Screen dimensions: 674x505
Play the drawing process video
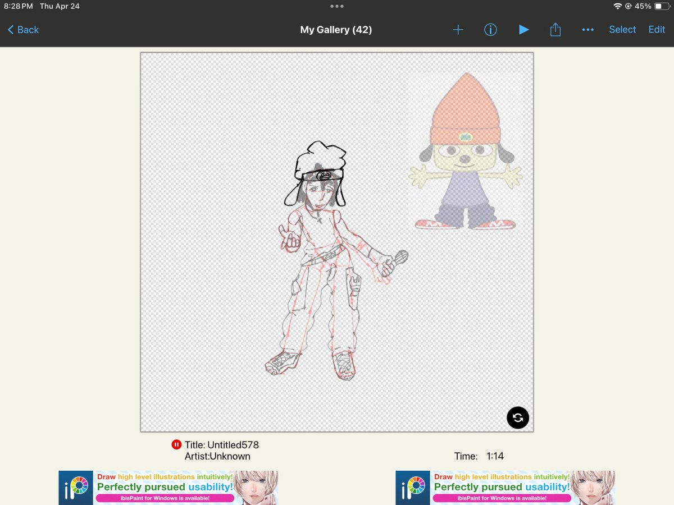[x=523, y=30]
